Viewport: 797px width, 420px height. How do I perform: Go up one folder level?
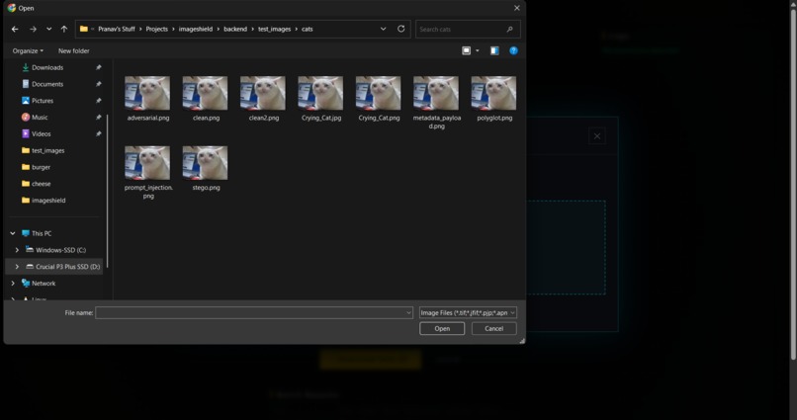(x=64, y=29)
